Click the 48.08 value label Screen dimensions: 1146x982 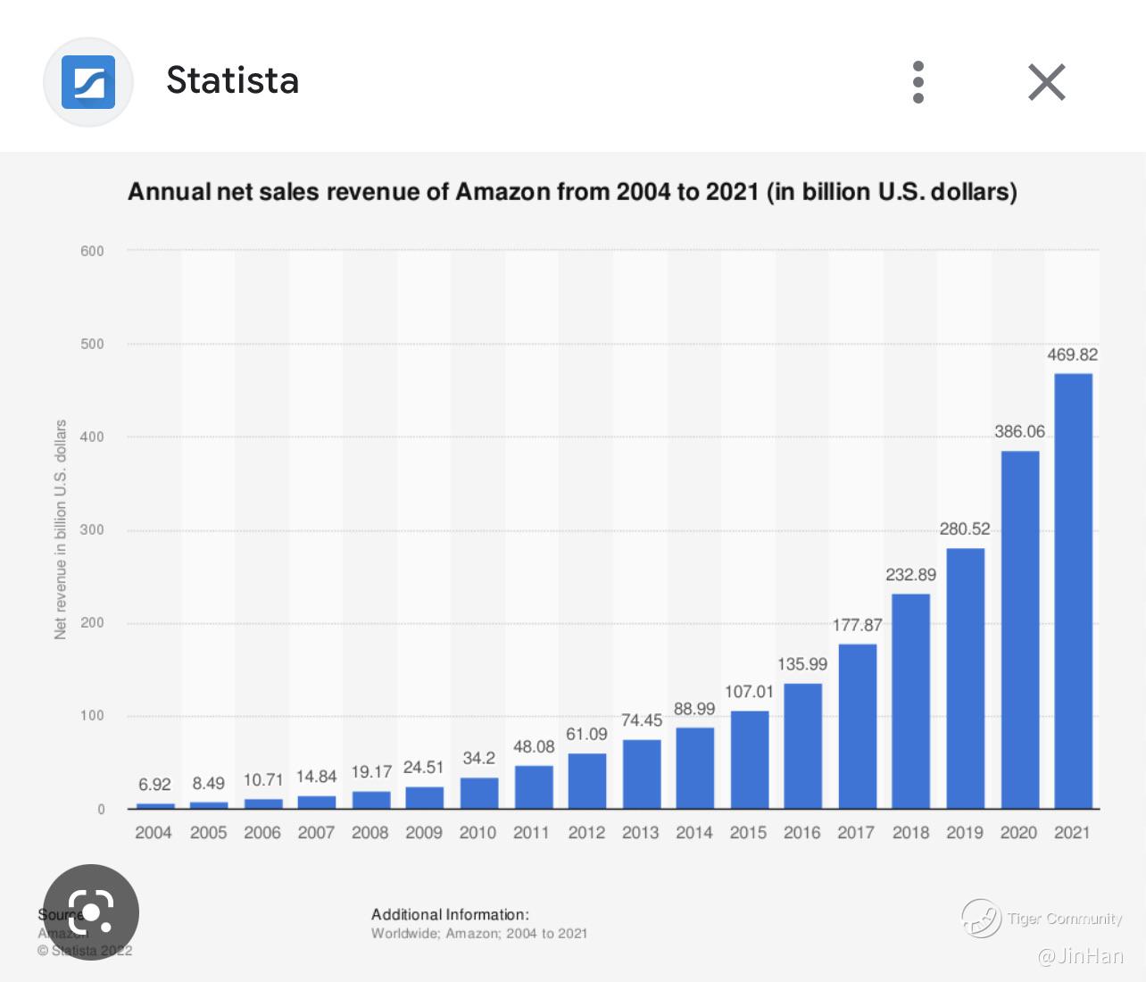534,746
